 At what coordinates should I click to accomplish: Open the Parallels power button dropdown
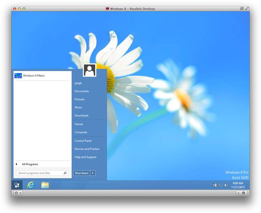[x=18, y=193]
